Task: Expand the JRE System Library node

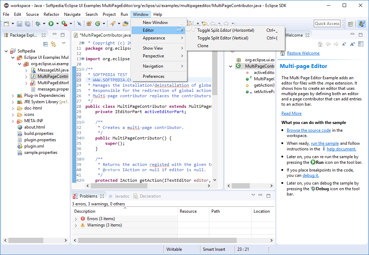Action: [13, 102]
